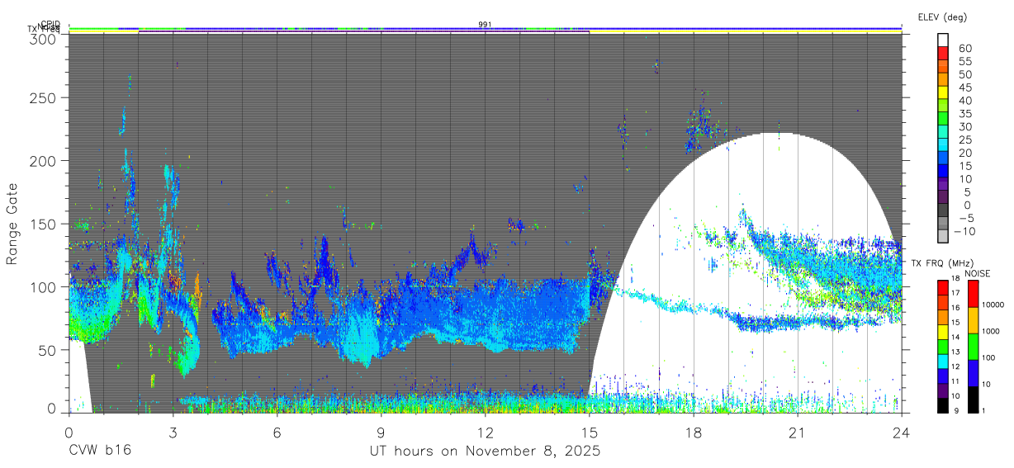Click the y-axis tick label '250'
The height and width of the screenshot is (468, 1014).
(43, 97)
